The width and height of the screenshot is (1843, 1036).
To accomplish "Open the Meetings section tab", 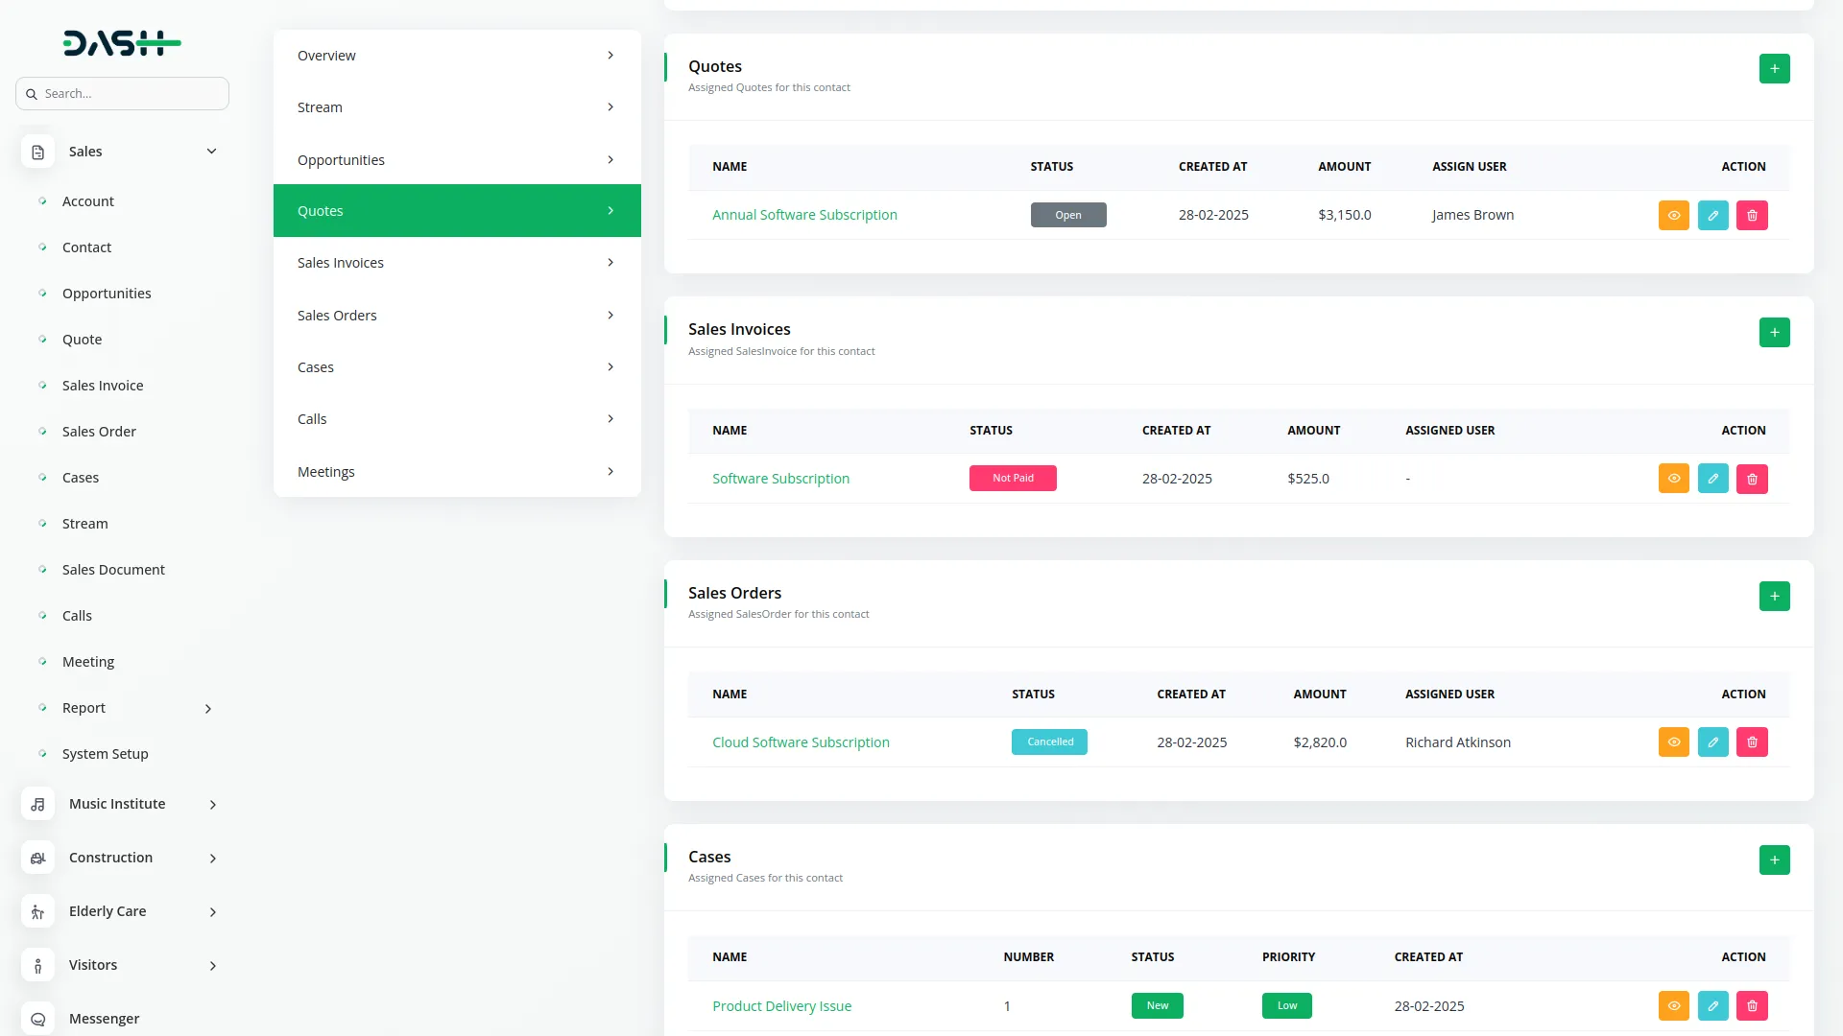I will pyautogui.click(x=456, y=472).
